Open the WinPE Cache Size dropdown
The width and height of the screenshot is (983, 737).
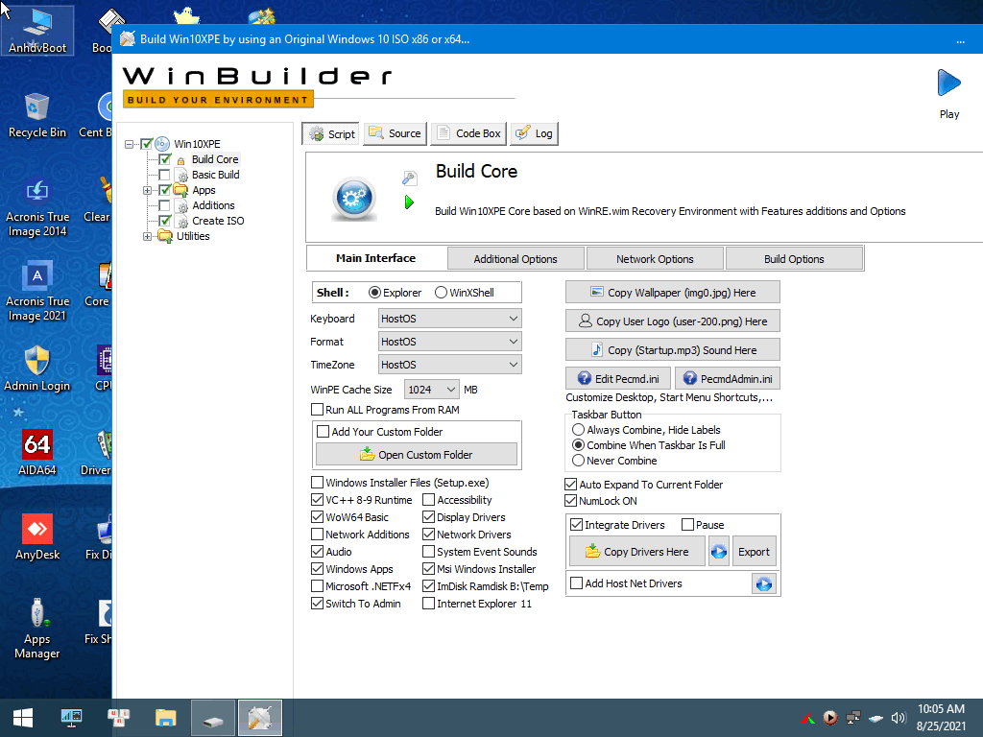[x=432, y=390]
